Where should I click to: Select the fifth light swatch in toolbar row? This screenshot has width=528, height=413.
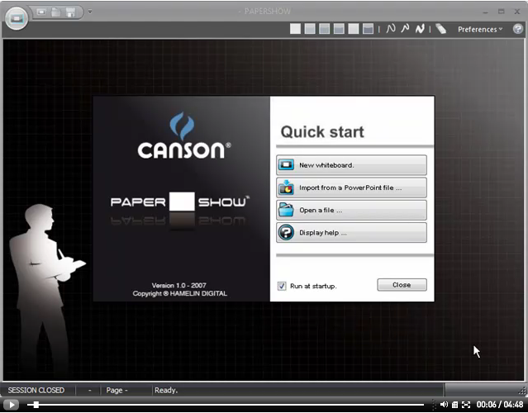click(x=353, y=29)
